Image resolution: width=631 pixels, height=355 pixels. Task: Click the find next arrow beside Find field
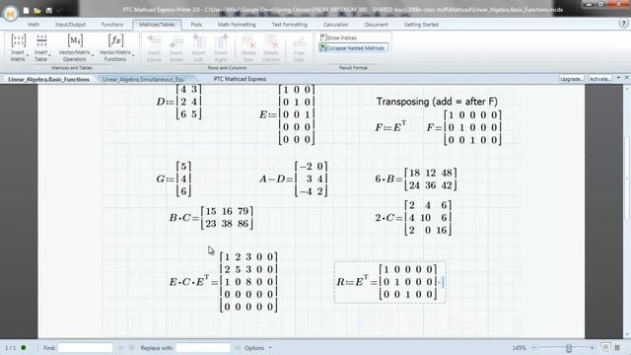(131, 348)
